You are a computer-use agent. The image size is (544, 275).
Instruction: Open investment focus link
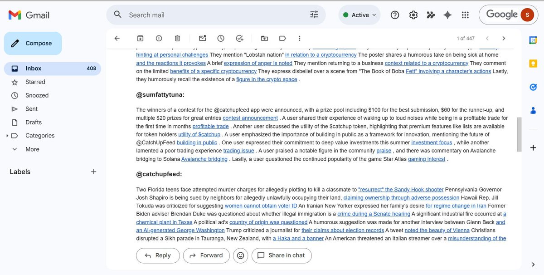[432, 142]
